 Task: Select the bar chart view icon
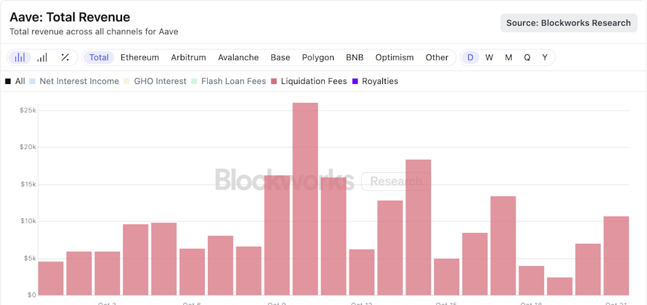pos(20,57)
